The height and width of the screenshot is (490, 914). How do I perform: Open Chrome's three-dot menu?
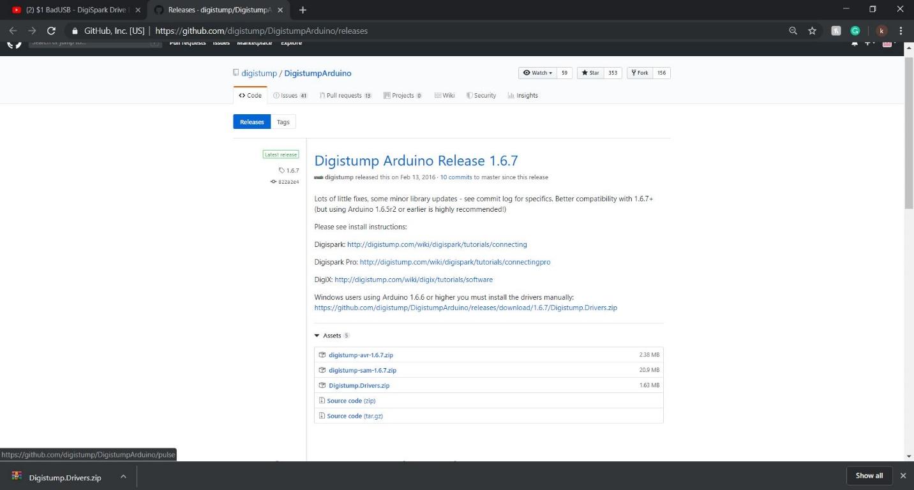click(x=901, y=31)
